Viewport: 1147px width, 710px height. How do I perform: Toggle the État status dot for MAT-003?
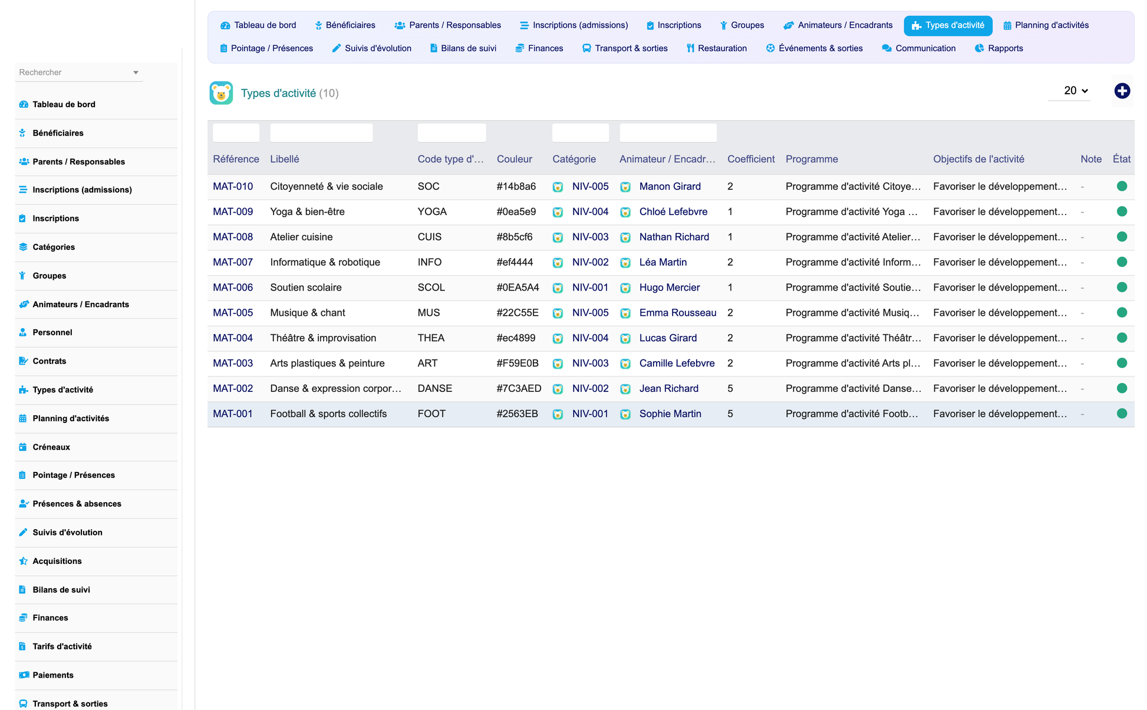[x=1122, y=363]
